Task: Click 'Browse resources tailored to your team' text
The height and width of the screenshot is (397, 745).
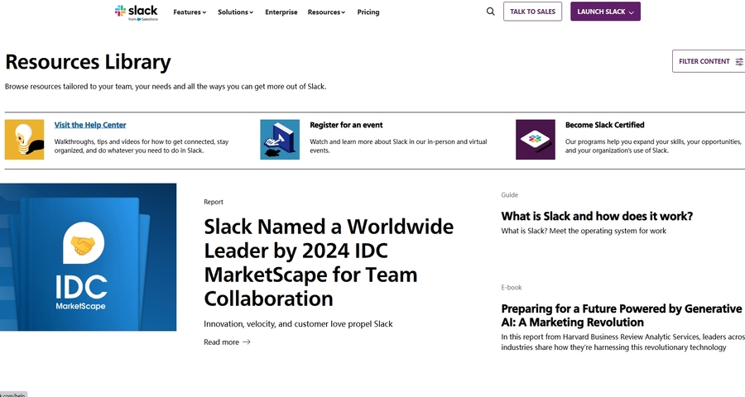Action: click(x=166, y=86)
